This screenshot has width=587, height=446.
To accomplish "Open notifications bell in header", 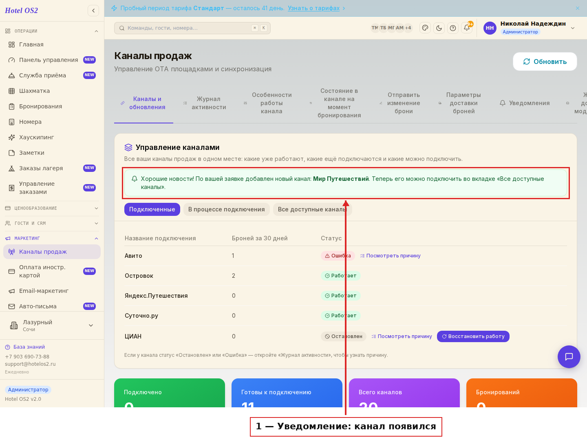I will pyautogui.click(x=467, y=28).
